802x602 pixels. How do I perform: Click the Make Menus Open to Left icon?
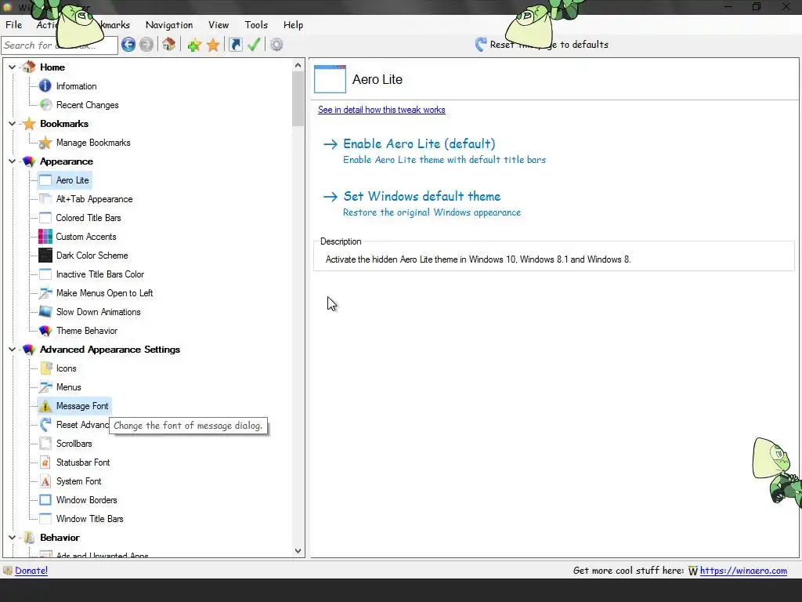pyautogui.click(x=45, y=293)
